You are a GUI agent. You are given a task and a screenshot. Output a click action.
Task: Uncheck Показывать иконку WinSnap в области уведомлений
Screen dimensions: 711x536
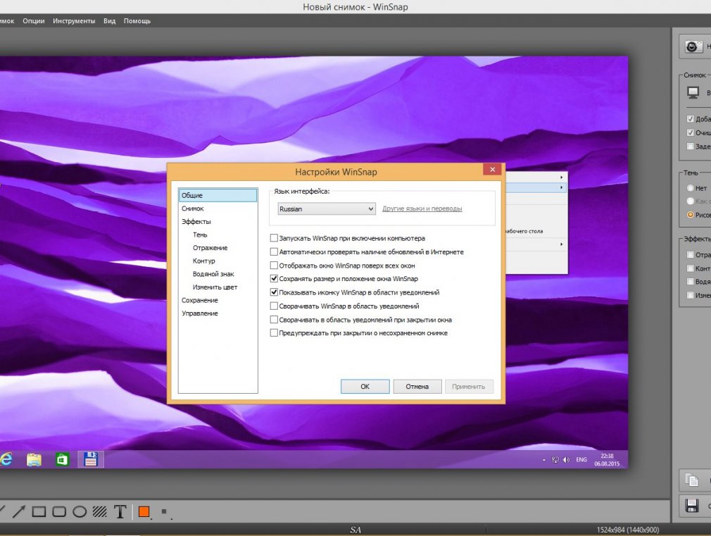click(x=274, y=292)
